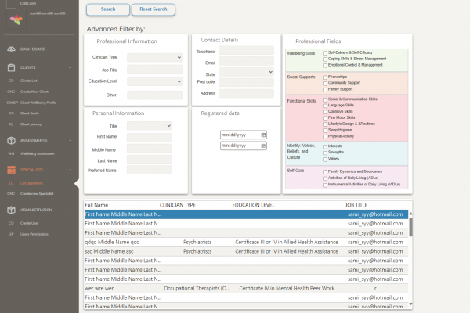This screenshot has height=313, width=470.
Task: Open Create User page
Action: point(30,223)
